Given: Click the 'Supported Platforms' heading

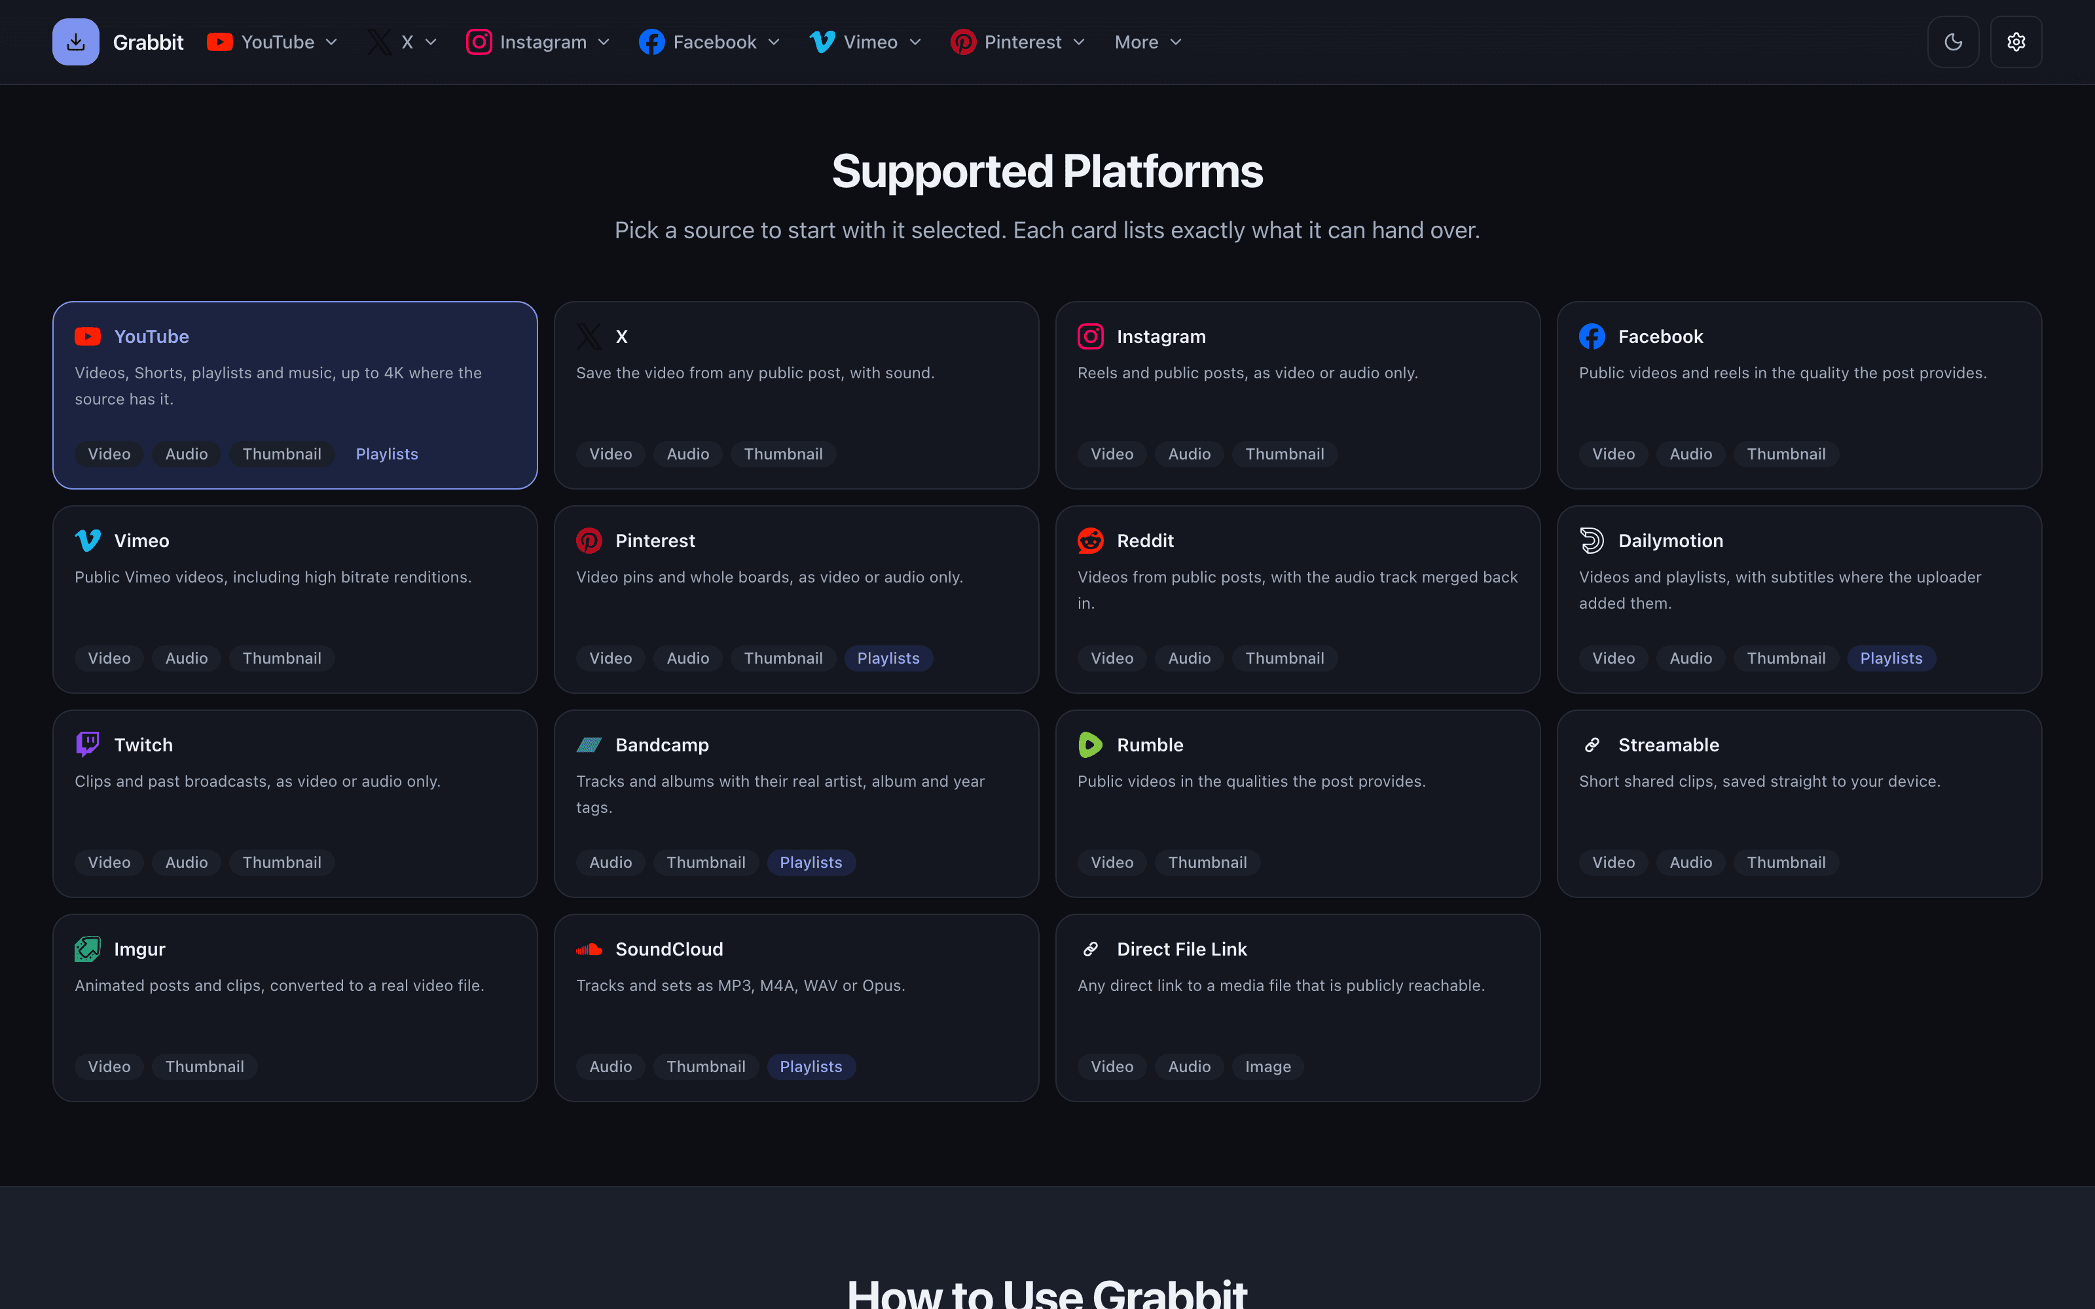Looking at the screenshot, I should tap(1047, 171).
